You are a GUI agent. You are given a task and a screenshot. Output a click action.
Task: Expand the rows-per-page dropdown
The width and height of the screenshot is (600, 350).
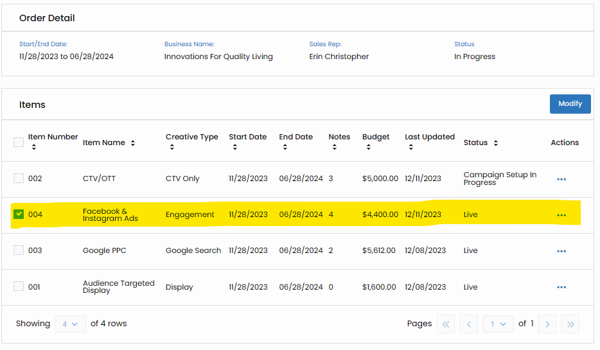pos(70,324)
